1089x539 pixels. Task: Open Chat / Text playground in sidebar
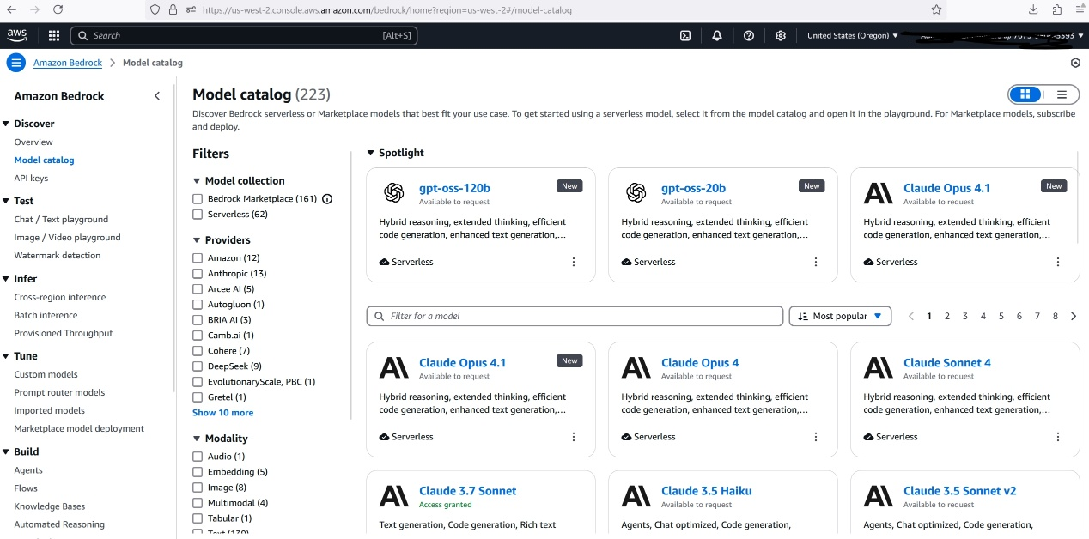(61, 220)
